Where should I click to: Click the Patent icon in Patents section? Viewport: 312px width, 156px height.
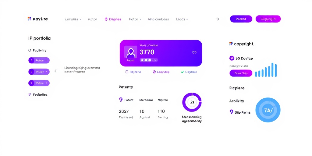pos(121,100)
